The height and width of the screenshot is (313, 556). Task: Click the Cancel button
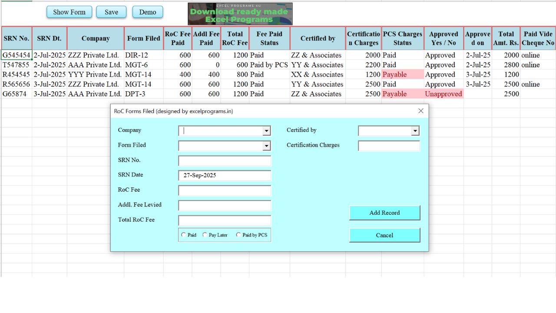pos(384,235)
